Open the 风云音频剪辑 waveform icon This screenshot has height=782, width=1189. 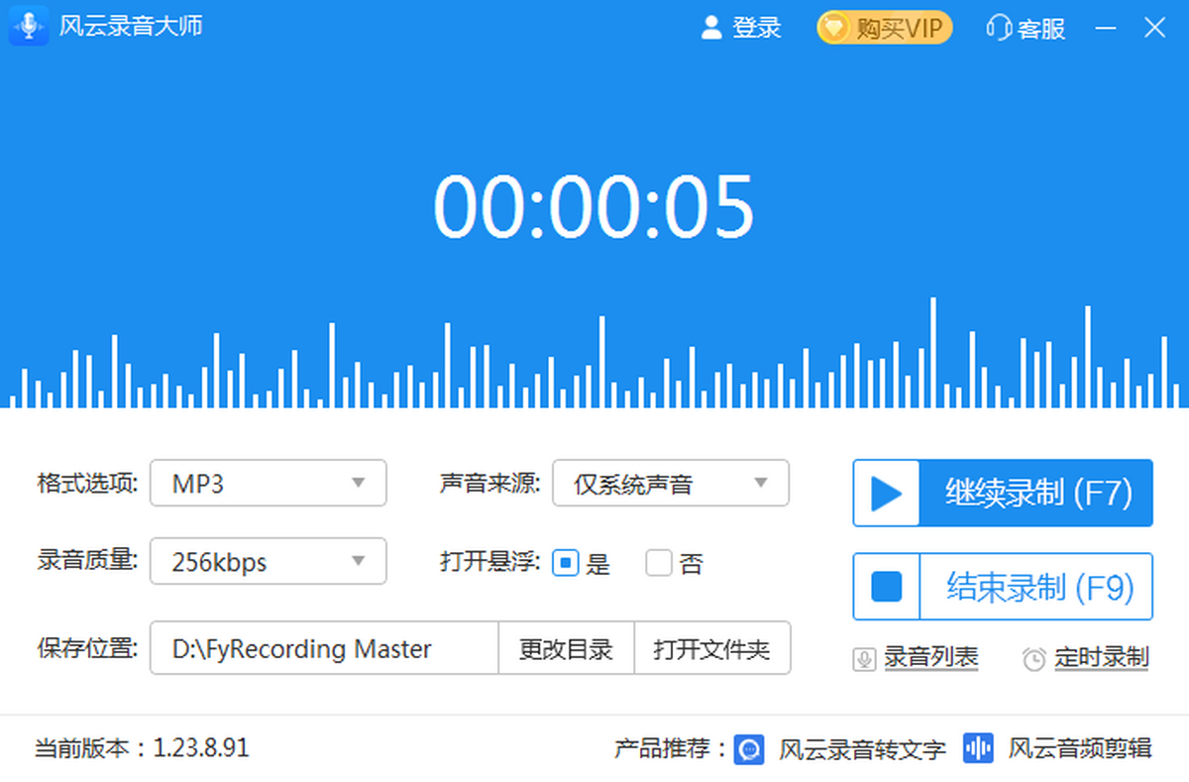[978, 748]
